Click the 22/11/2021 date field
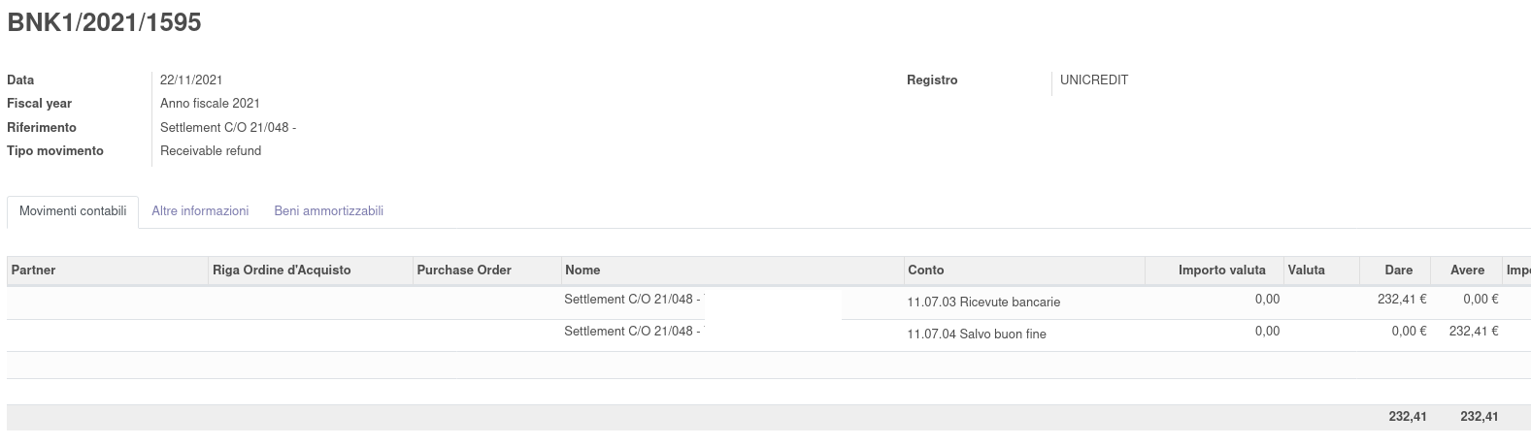Viewport: 1531px width, 446px height. pos(191,80)
